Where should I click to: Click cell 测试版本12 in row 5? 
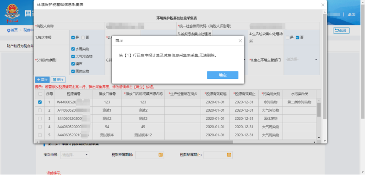coord(143,135)
